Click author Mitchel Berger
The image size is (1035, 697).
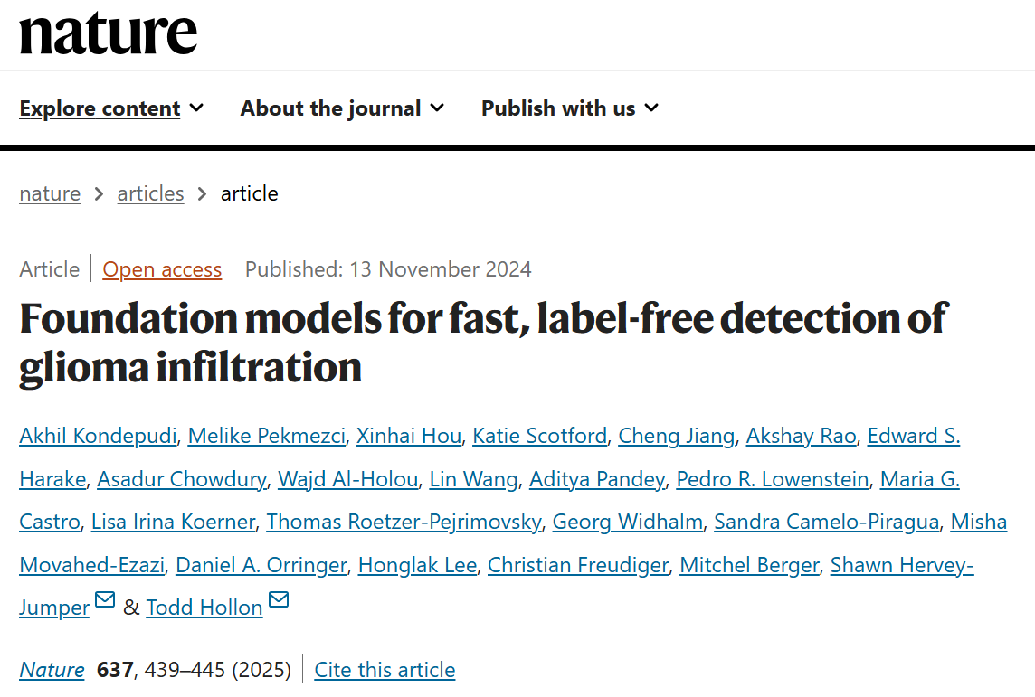(749, 565)
